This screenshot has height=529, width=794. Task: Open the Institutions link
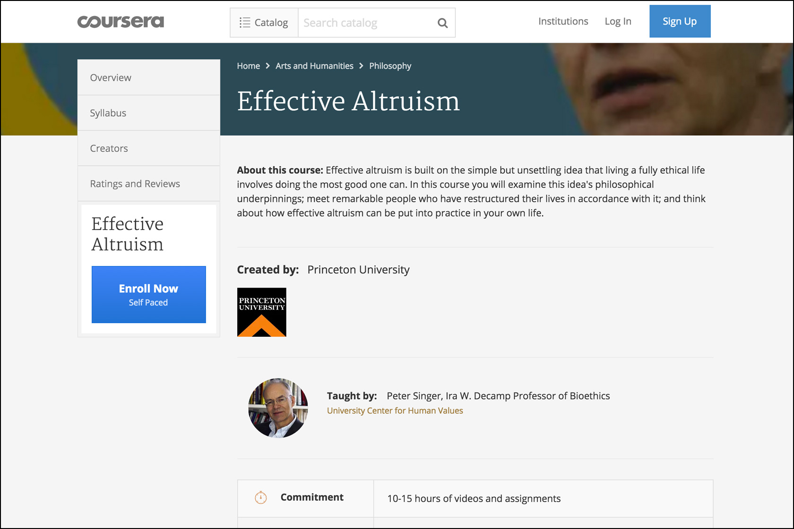click(x=563, y=21)
